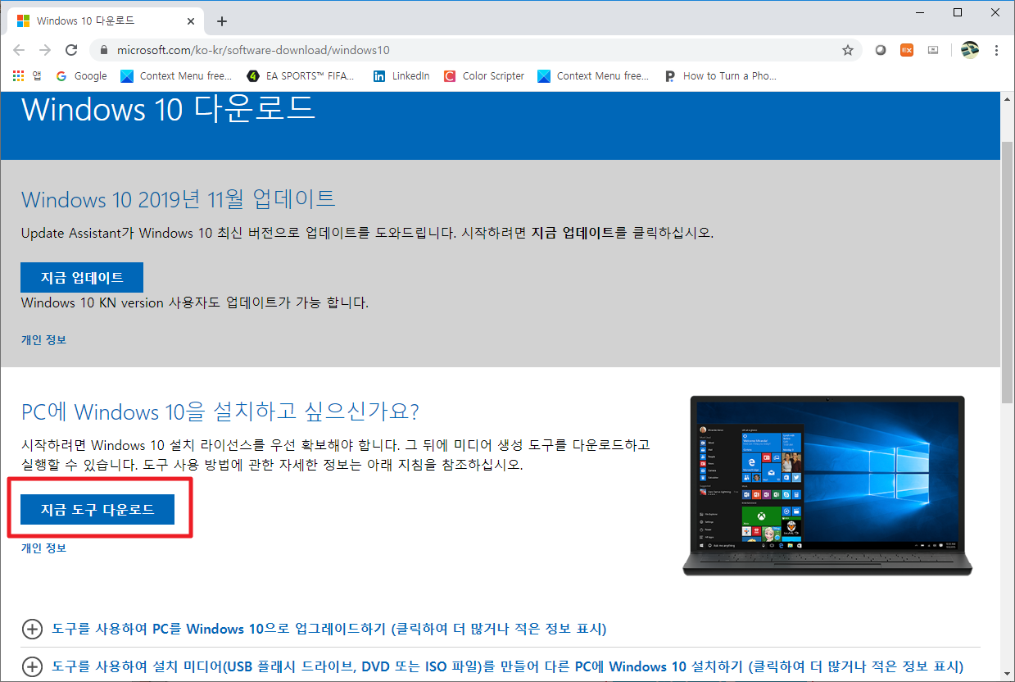The width and height of the screenshot is (1015, 682).
Task: Expand the PC를 Windows 10으로 업그레이드하기 section
Action: click(x=329, y=629)
